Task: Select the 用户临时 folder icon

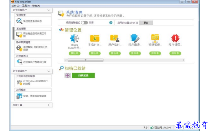Action: [115, 38]
